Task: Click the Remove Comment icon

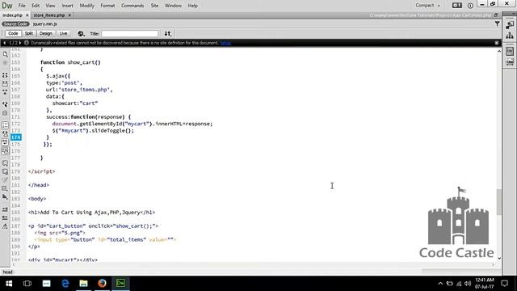Action: (x=5, y=171)
